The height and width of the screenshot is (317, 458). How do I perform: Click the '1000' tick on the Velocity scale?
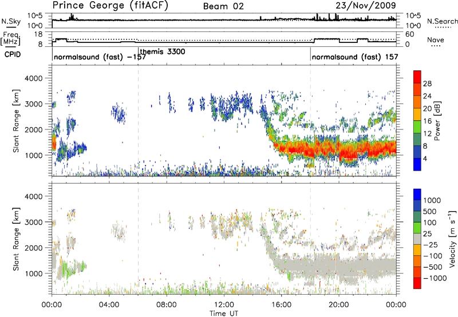[x=432, y=200]
